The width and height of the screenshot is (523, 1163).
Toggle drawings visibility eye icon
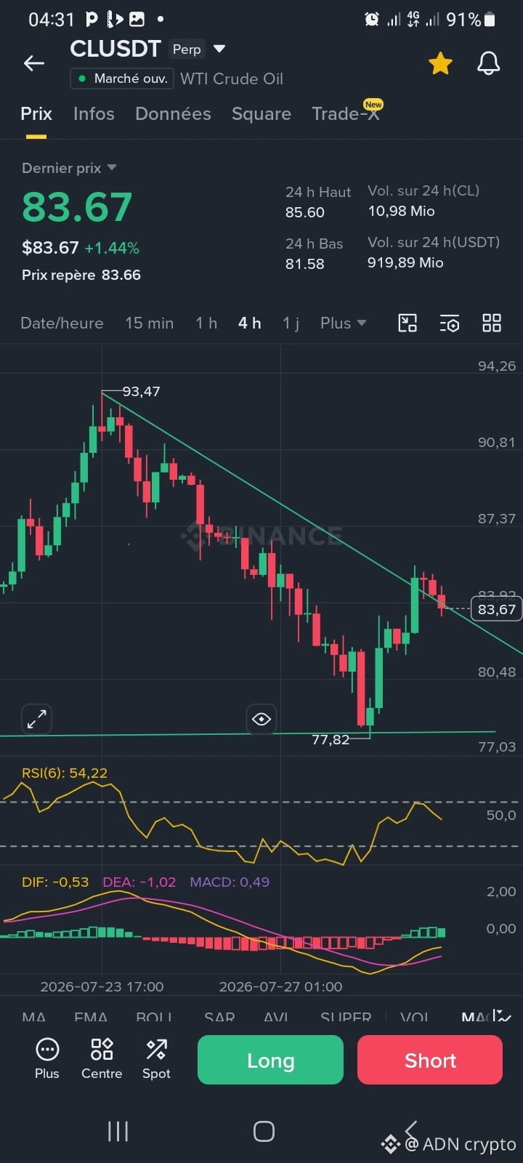pyautogui.click(x=261, y=719)
